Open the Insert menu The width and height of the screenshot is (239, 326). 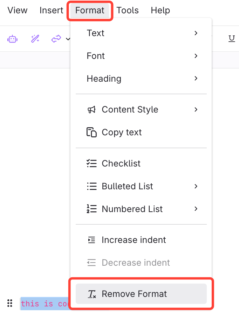point(52,11)
